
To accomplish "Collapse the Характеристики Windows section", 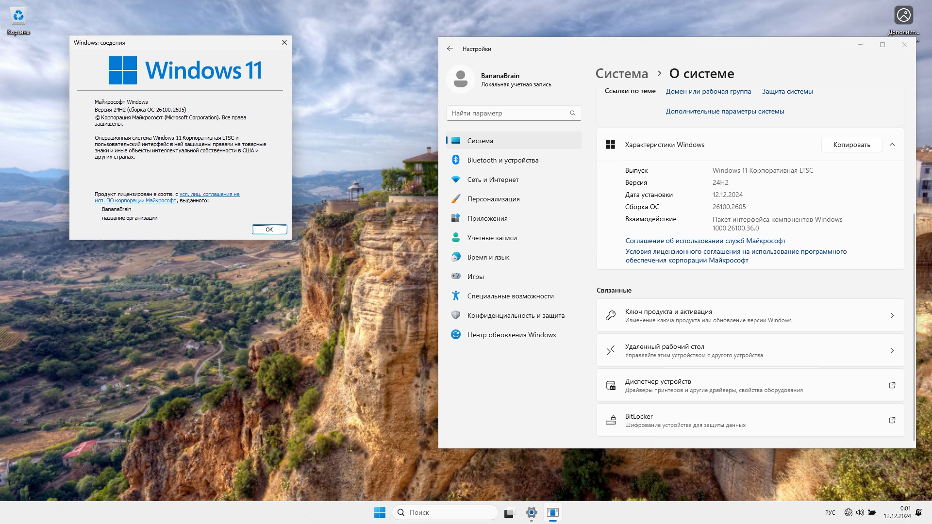I will (892, 145).
